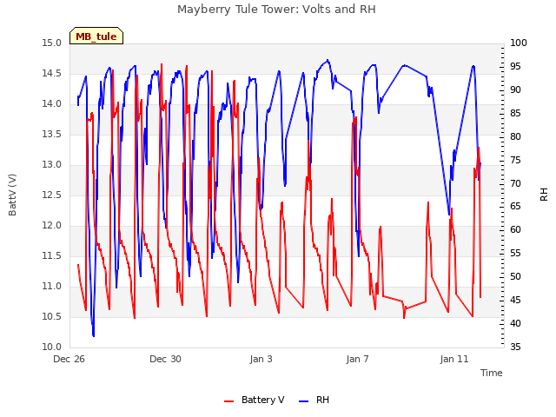This screenshot has width=556, height=417.
Task: Click the Jan 11 date tick label
Action: (x=454, y=359)
